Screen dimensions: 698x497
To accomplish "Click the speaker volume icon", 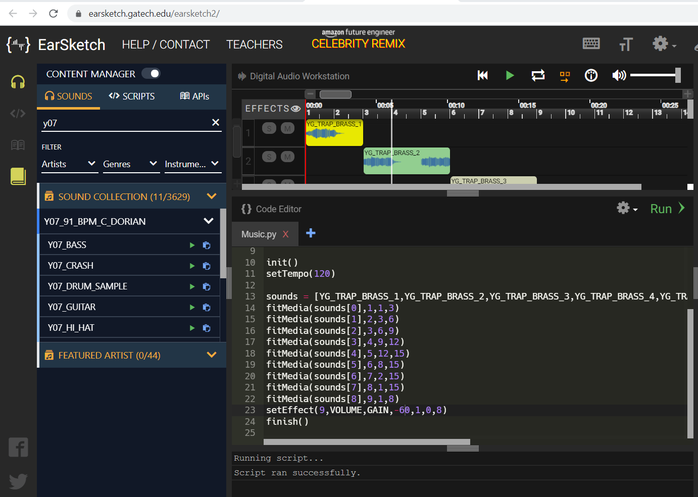I will click(619, 76).
